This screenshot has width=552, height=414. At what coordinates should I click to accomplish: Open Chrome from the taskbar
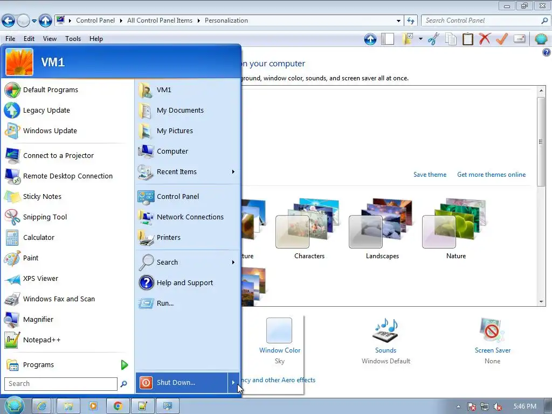tap(118, 406)
